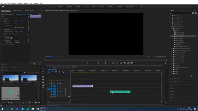The height and width of the screenshot is (111, 198).
Task: Select the Slip tool
Action: coord(43,80)
